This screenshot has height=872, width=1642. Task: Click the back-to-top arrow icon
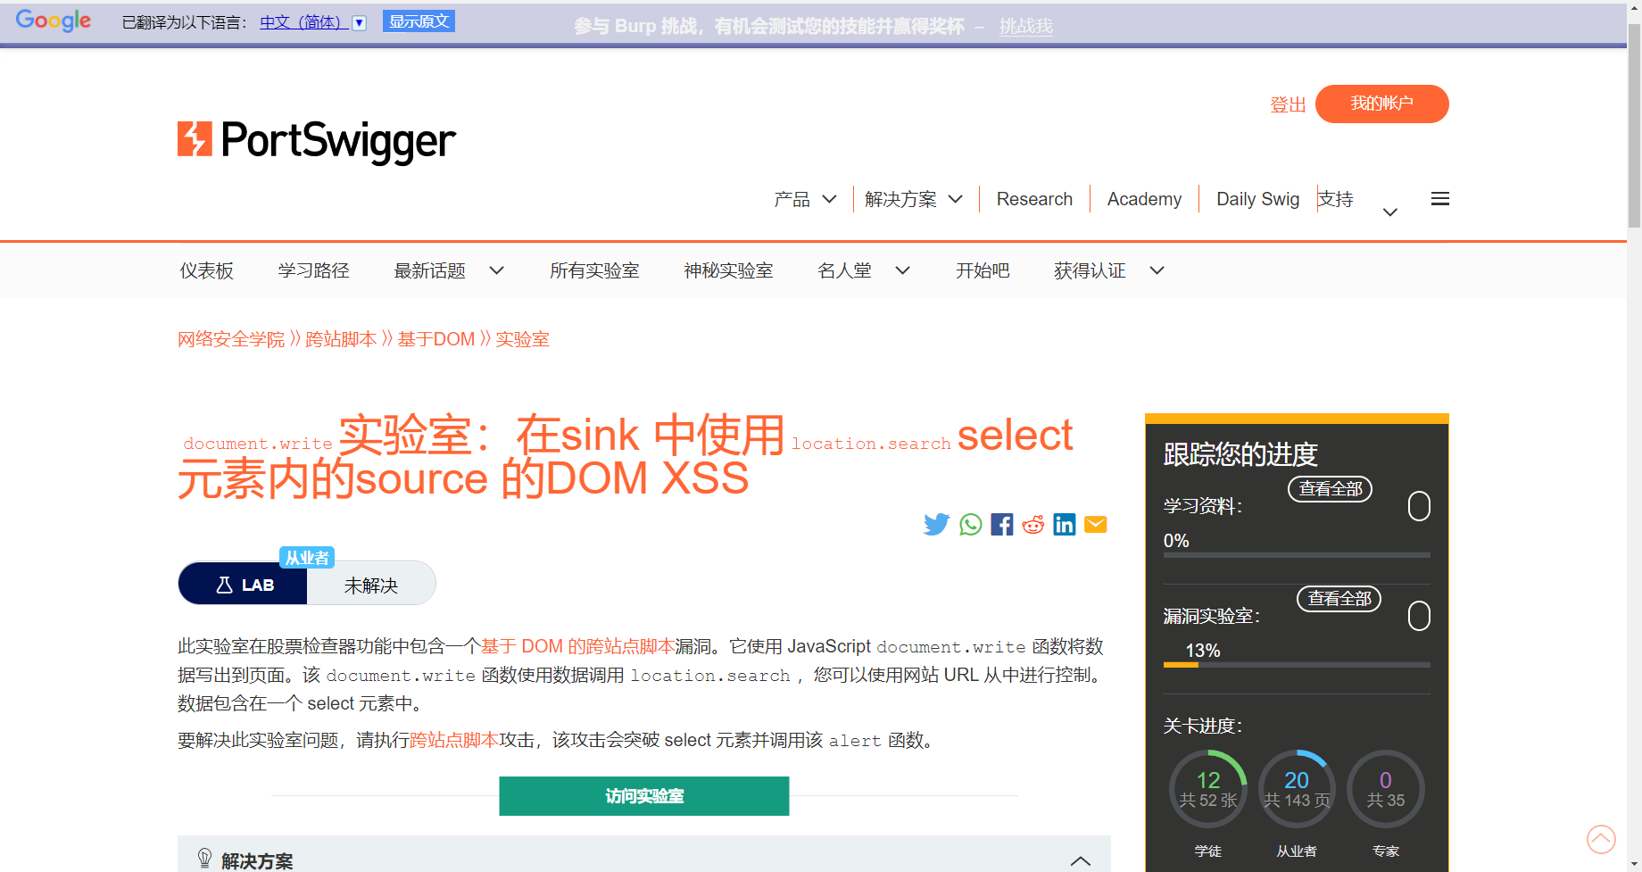pyautogui.click(x=1600, y=839)
